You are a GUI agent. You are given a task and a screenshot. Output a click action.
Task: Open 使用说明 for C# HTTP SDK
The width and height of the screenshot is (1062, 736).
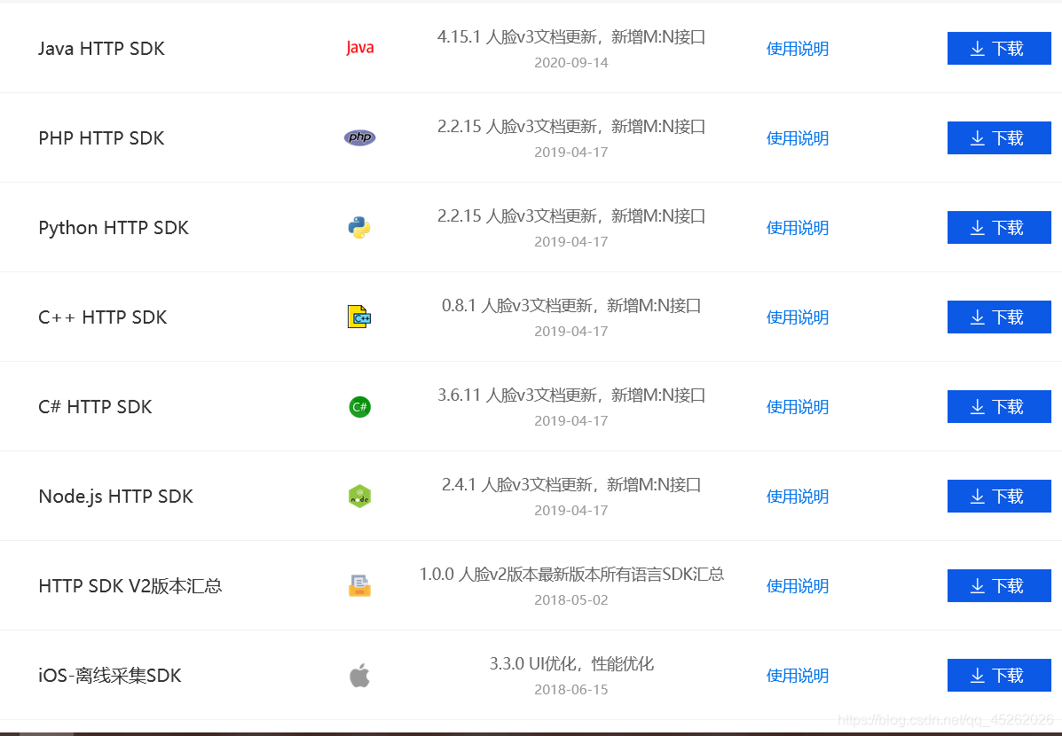click(x=798, y=407)
